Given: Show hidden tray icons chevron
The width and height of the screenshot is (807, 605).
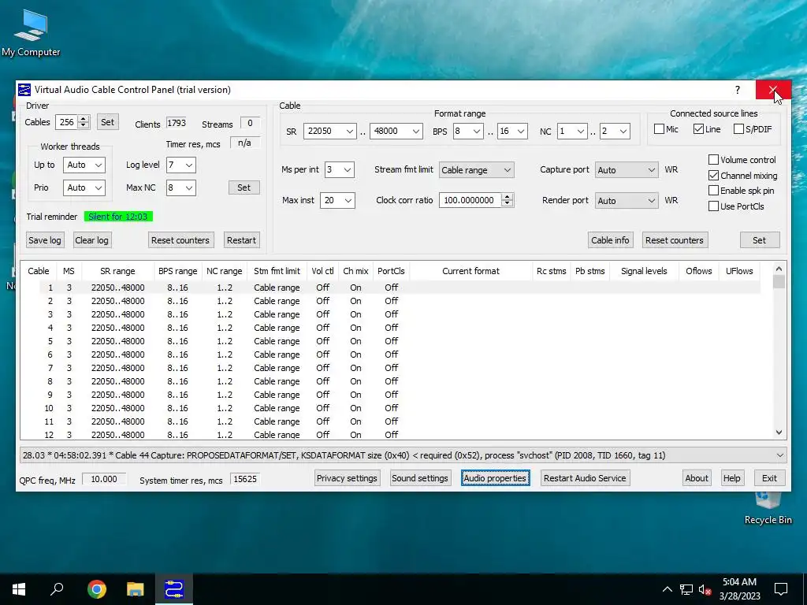Looking at the screenshot, I should click(667, 589).
